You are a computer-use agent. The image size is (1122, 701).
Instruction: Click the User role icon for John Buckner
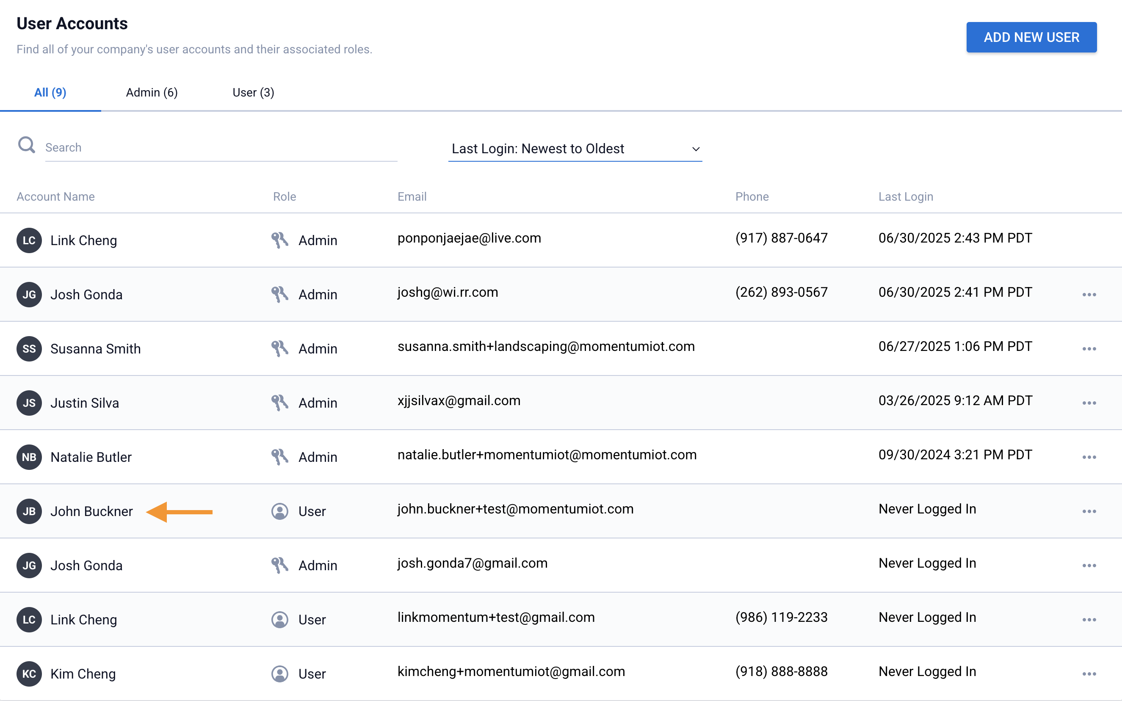point(279,511)
